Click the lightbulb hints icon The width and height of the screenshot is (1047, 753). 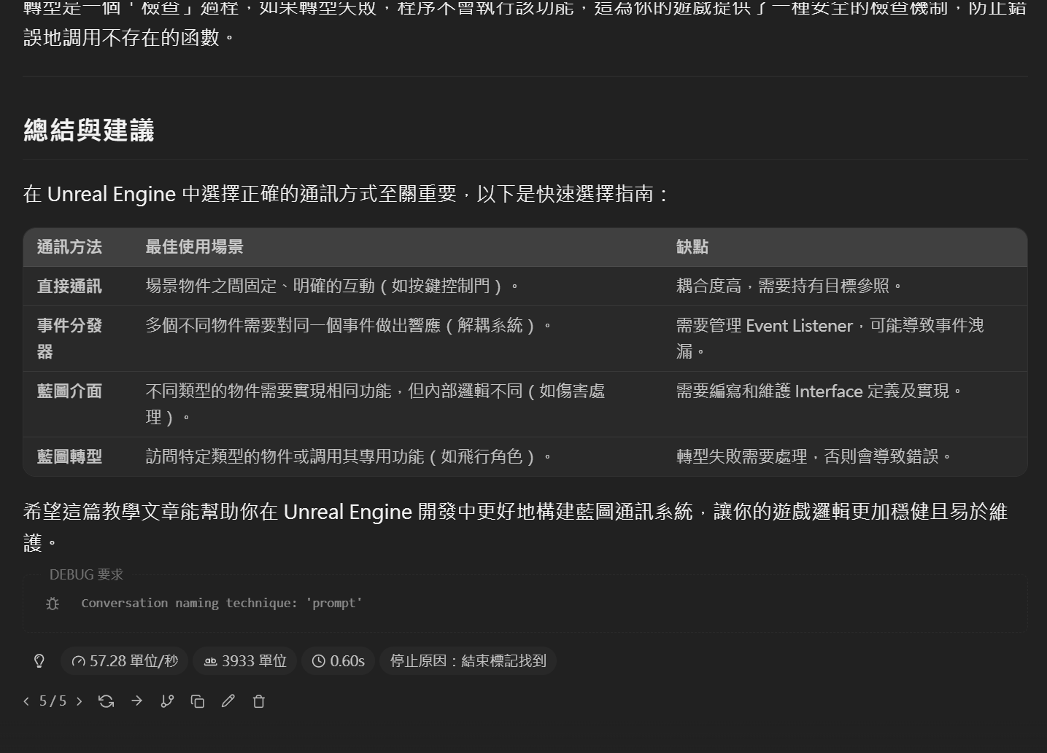[x=39, y=660]
